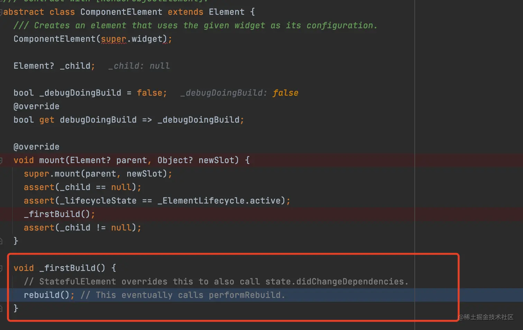The height and width of the screenshot is (330, 523).
Task: Click the 'extends' keyword
Action: (185, 12)
